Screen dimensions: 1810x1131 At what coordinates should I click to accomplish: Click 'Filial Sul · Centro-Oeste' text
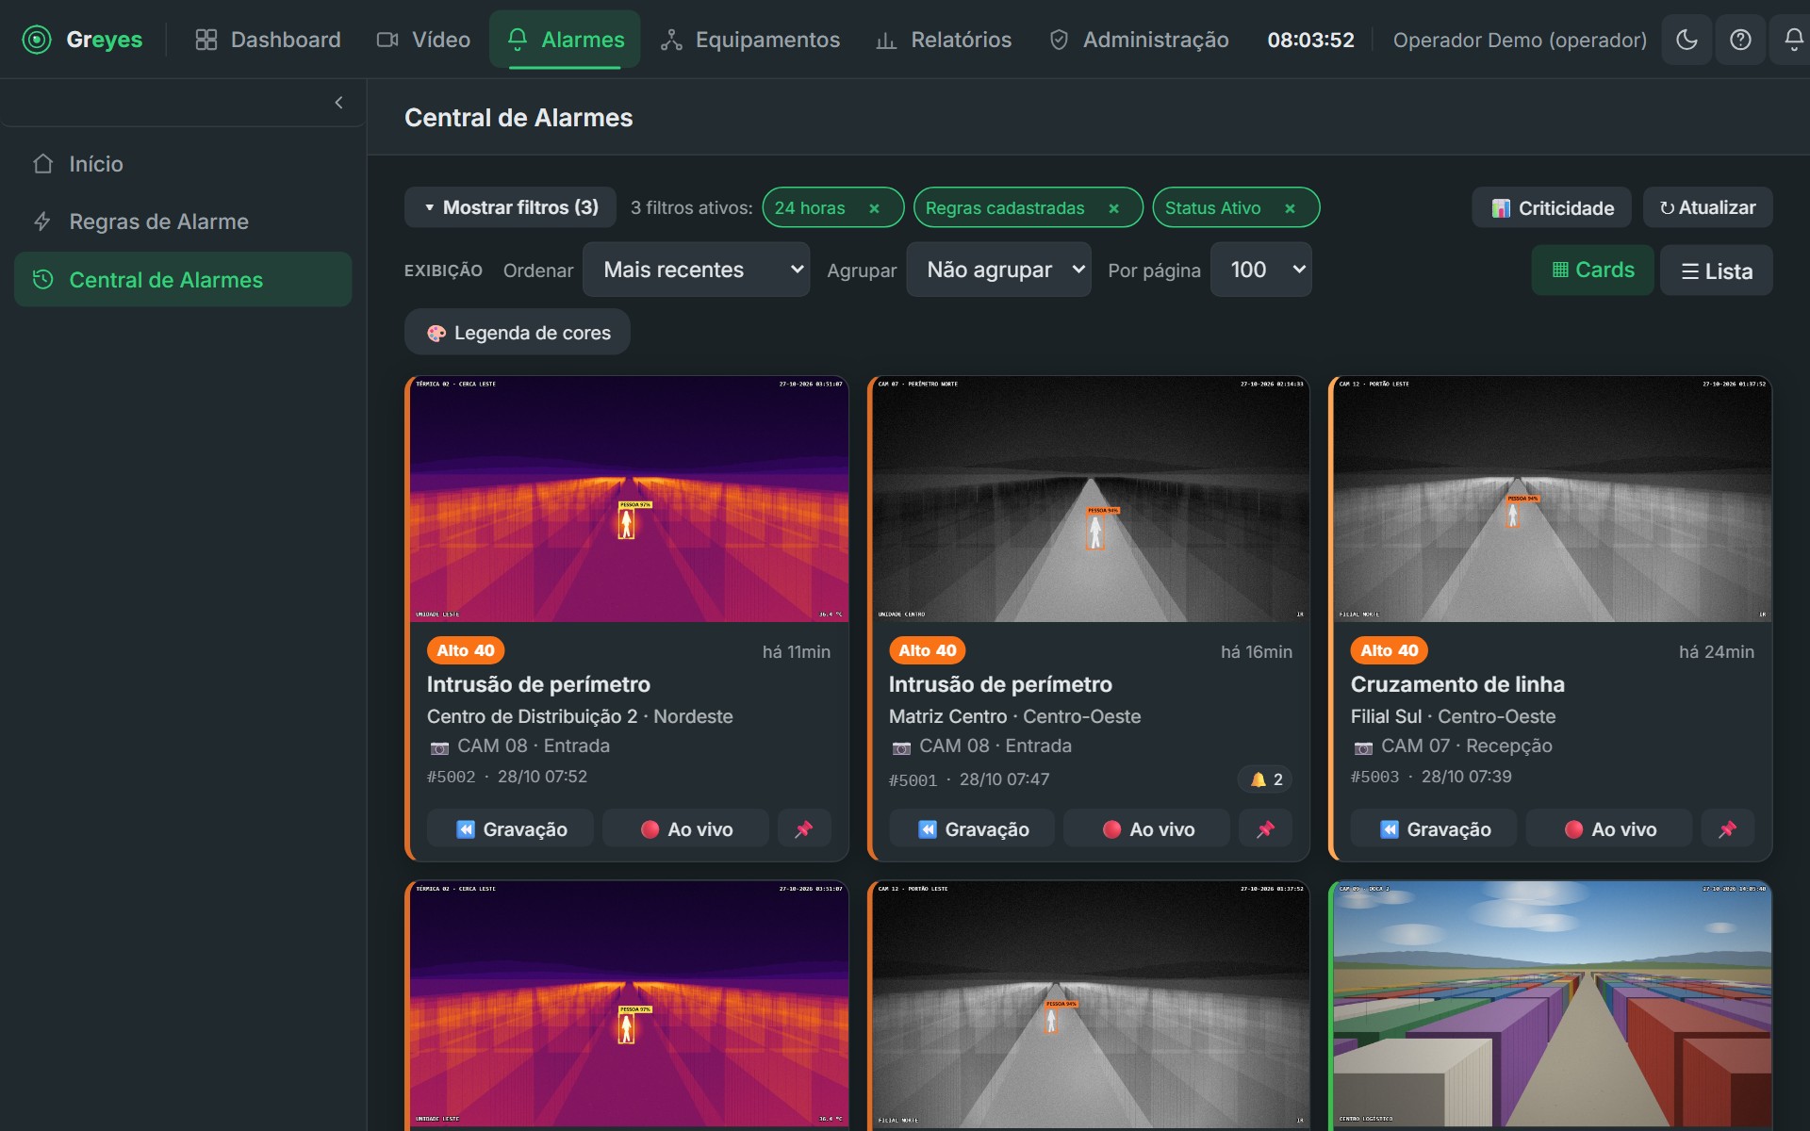(1453, 716)
